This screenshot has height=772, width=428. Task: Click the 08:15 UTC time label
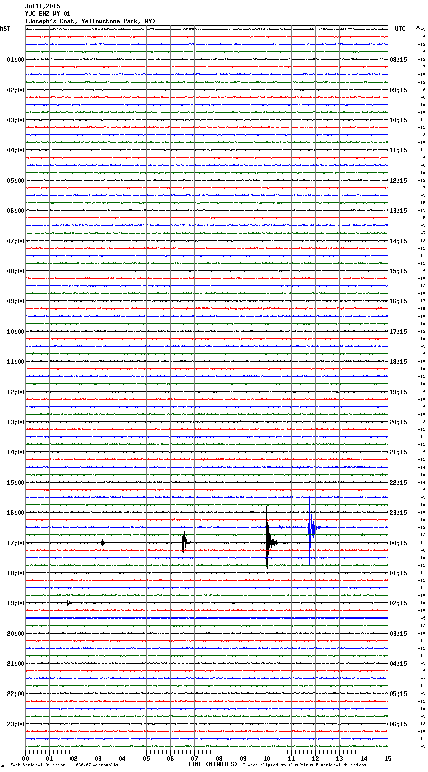pos(398,60)
